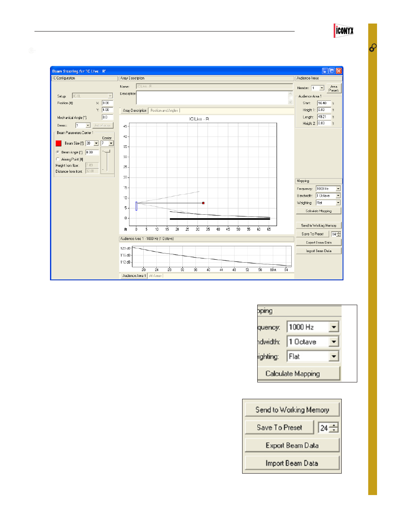Click the Auto-Focus button
Image resolution: width=401 pixels, height=519 pixels.
click(103, 125)
